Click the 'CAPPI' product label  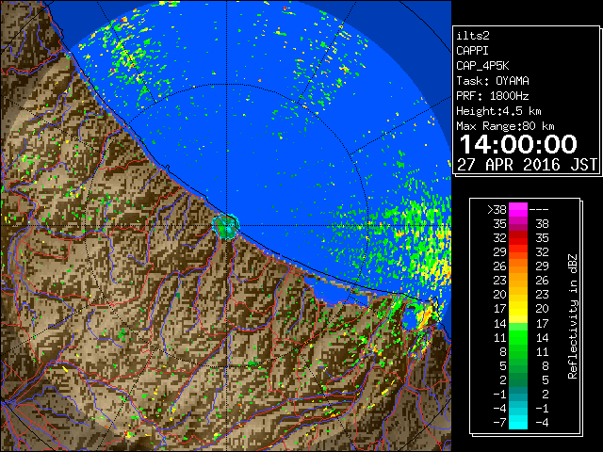pyautogui.click(x=472, y=51)
